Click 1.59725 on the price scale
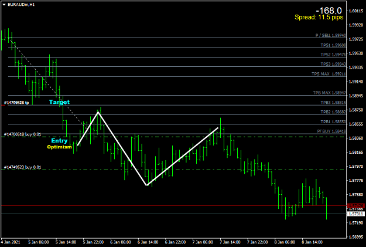 [x=355, y=39]
